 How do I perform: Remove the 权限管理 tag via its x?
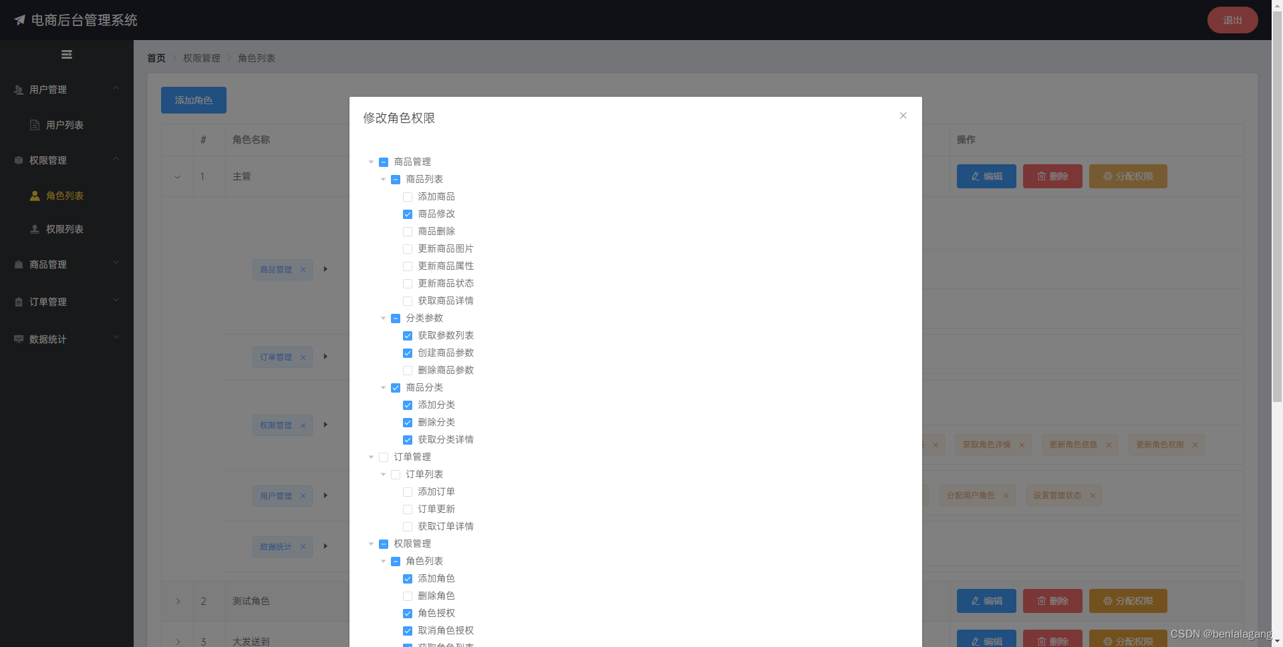[x=303, y=425]
